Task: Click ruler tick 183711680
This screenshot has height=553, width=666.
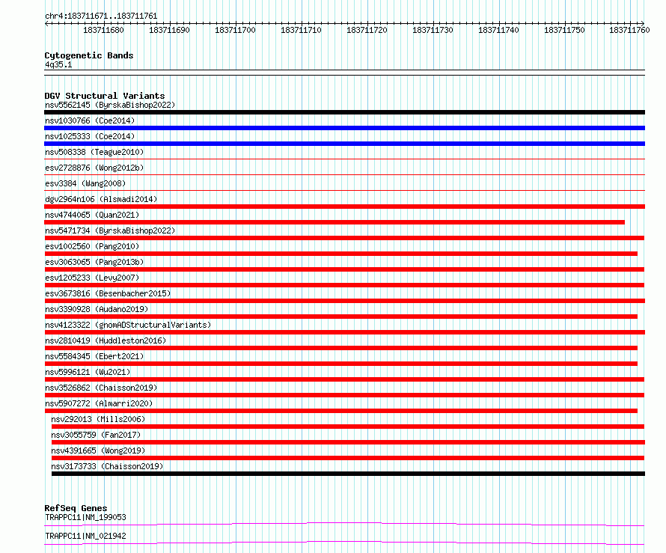Action: (103, 30)
